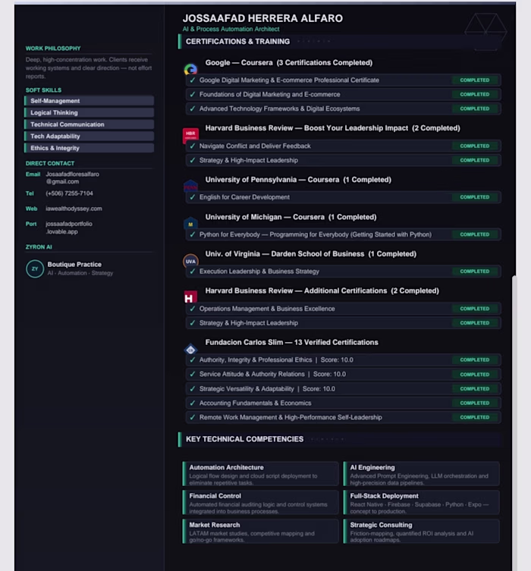Click COMPLETED badge on English for Career Development
531x571 pixels.
click(475, 197)
